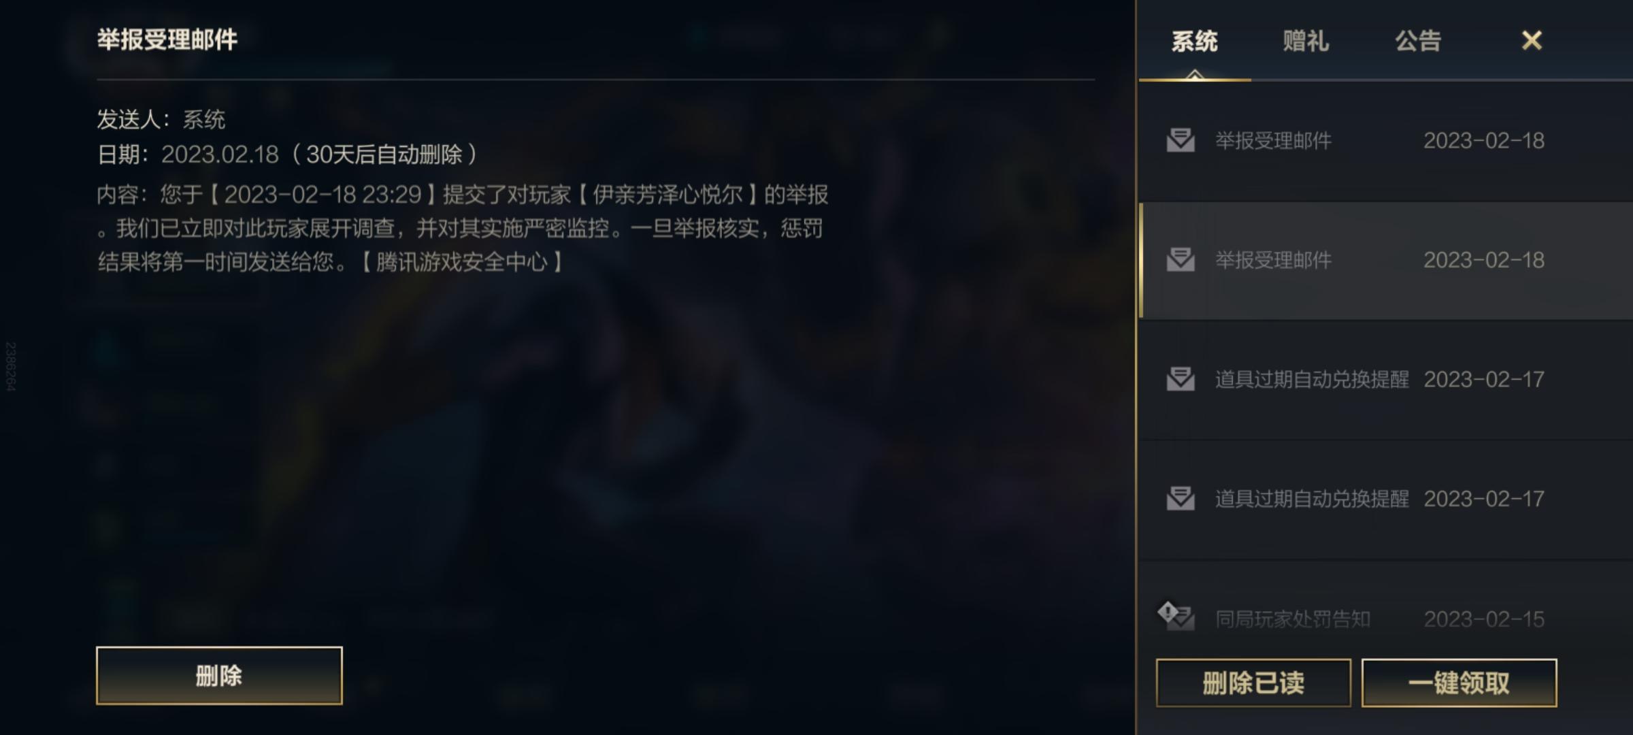Open the lower 道具过期自动兑换提醒 mail title
The height and width of the screenshot is (735, 1633).
pos(1312,499)
